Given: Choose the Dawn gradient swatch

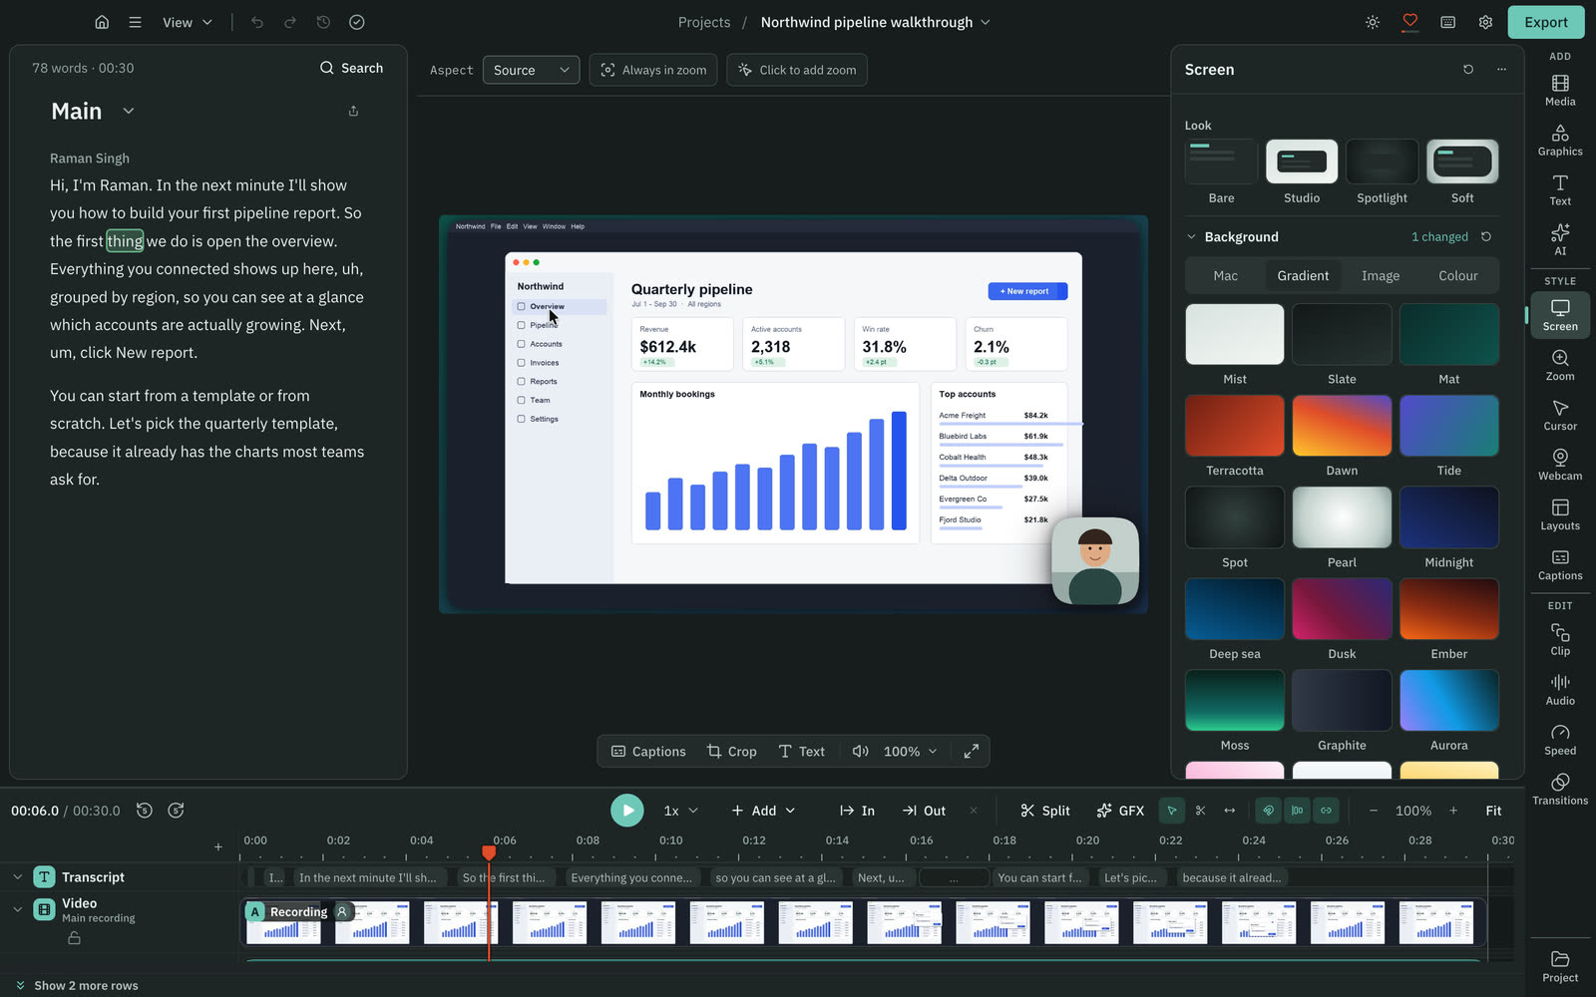Looking at the screenshot, I should click(1342, 426).
